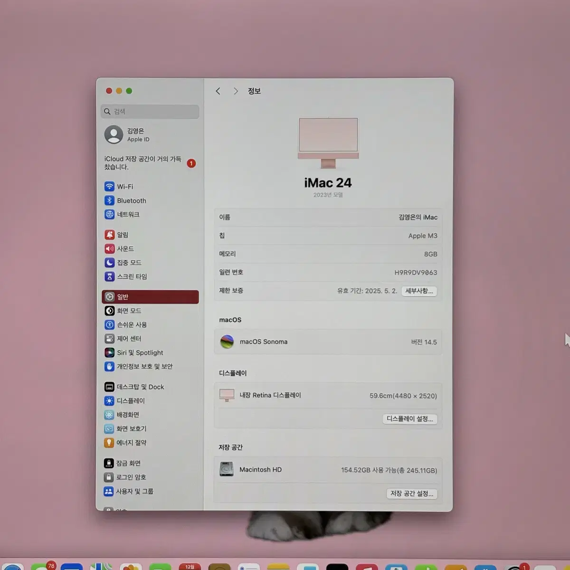Screen dimensions: 570x570
Task: Go to 사운드 (Sound) settings
Action: 150,248
